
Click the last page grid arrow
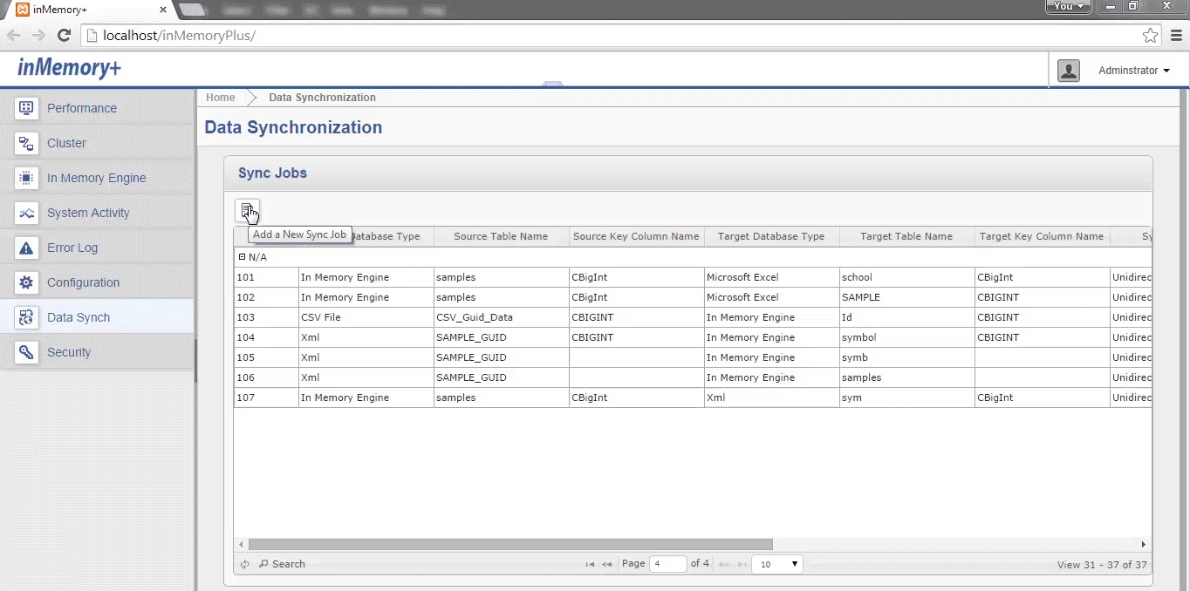(742, 564)
